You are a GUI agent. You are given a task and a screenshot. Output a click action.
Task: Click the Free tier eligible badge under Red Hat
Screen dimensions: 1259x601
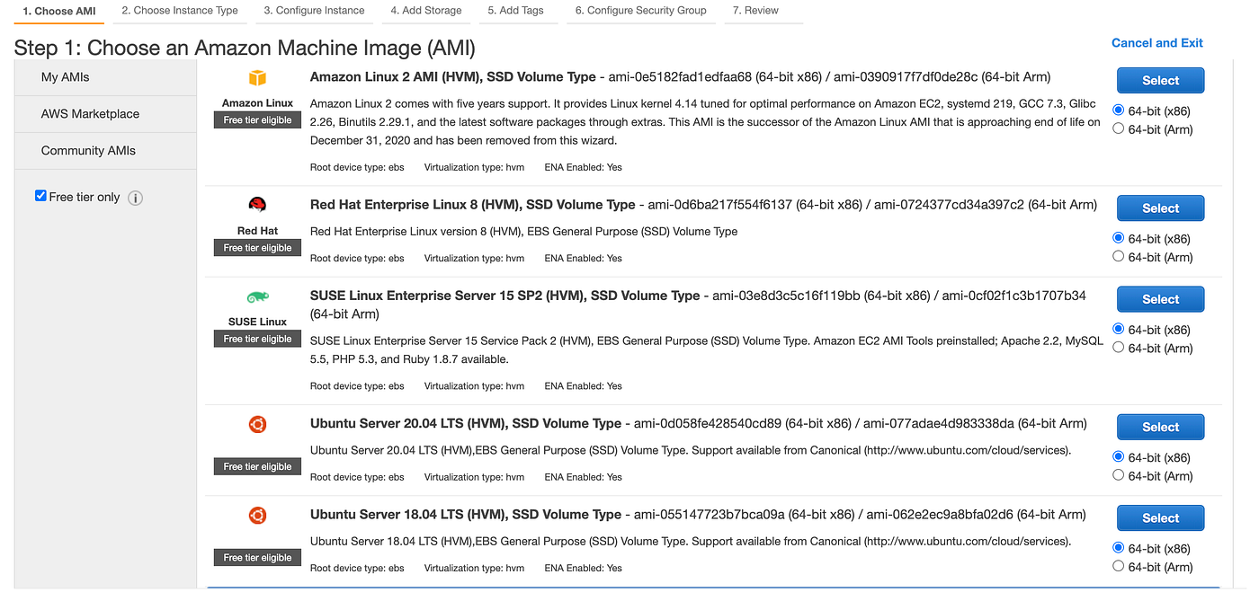(x=257, y=247)
